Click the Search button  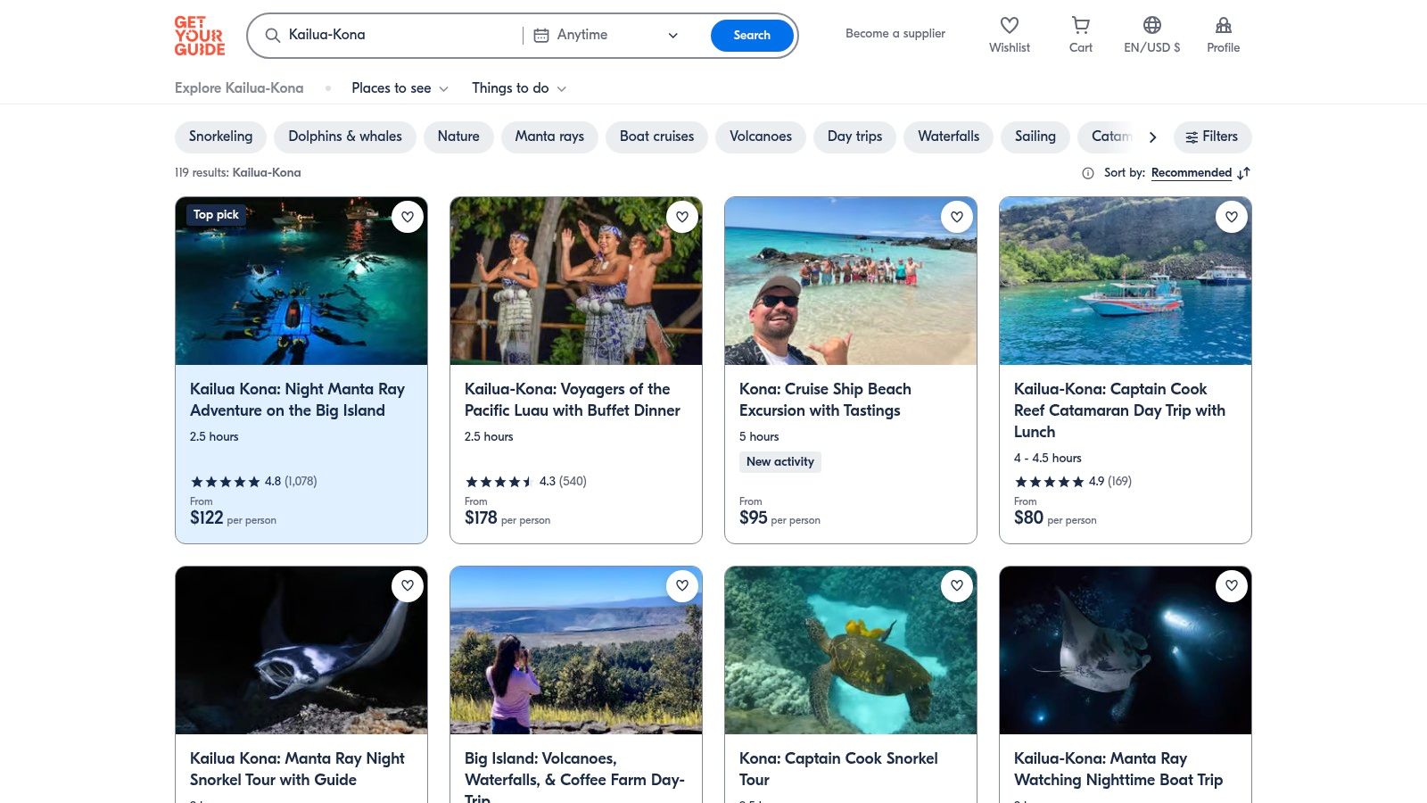click(751, 35)
